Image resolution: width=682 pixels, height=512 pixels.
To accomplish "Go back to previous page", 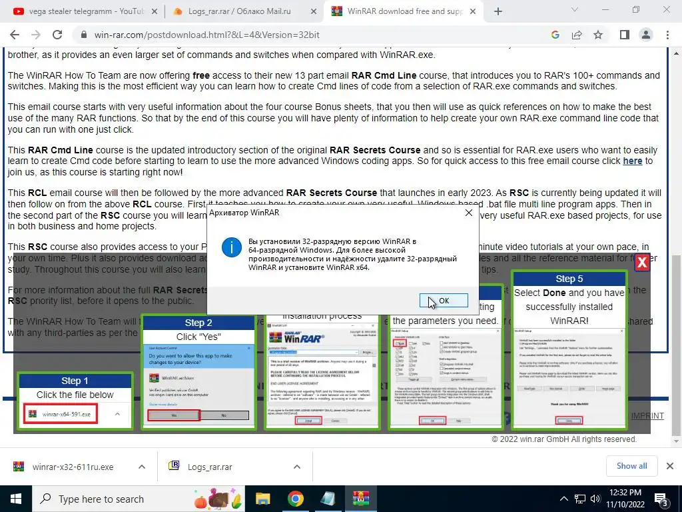I will tap(15, 35).
